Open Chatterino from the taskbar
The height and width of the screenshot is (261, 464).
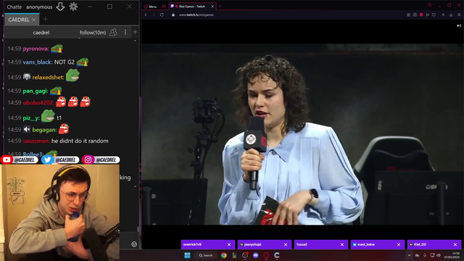pyautogui.click(x=277, y=255)
